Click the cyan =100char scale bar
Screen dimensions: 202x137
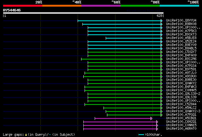[x=141, y=135]
